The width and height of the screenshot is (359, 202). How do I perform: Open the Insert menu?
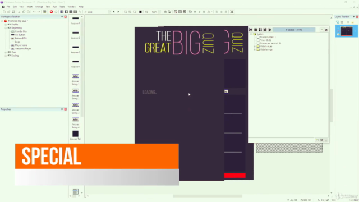(30, 7)
